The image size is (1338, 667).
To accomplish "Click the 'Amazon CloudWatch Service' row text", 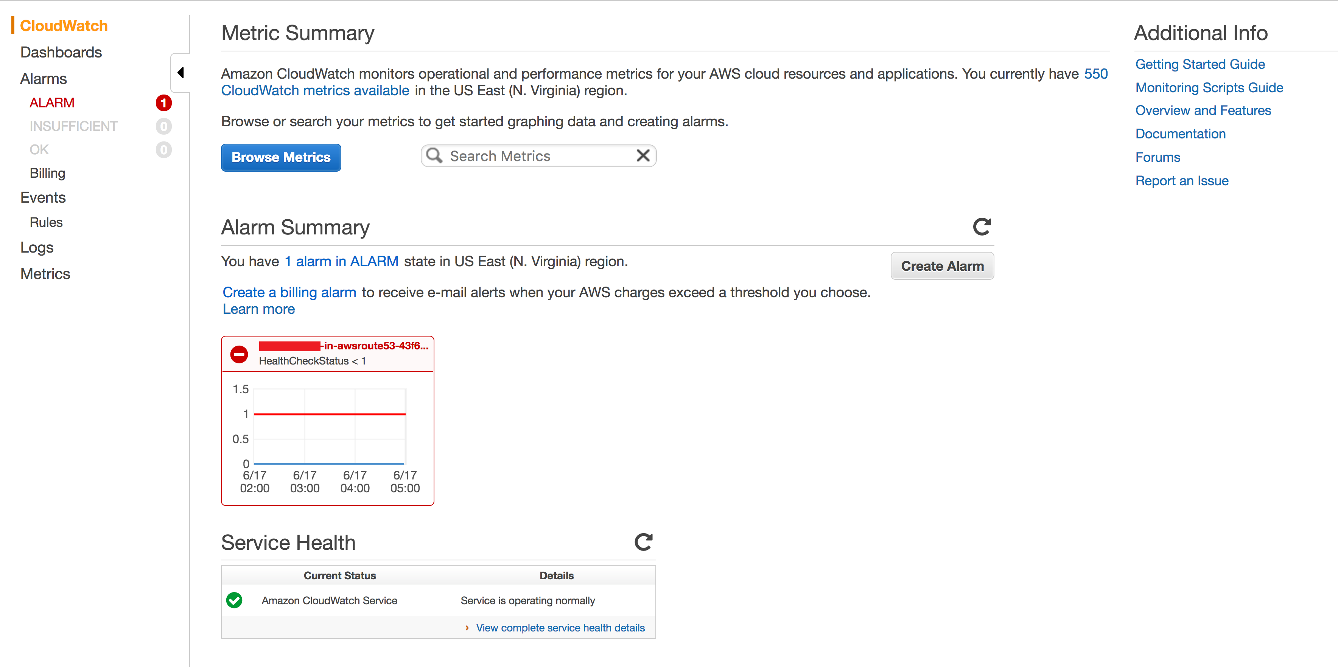I will [x=329, y=600].
